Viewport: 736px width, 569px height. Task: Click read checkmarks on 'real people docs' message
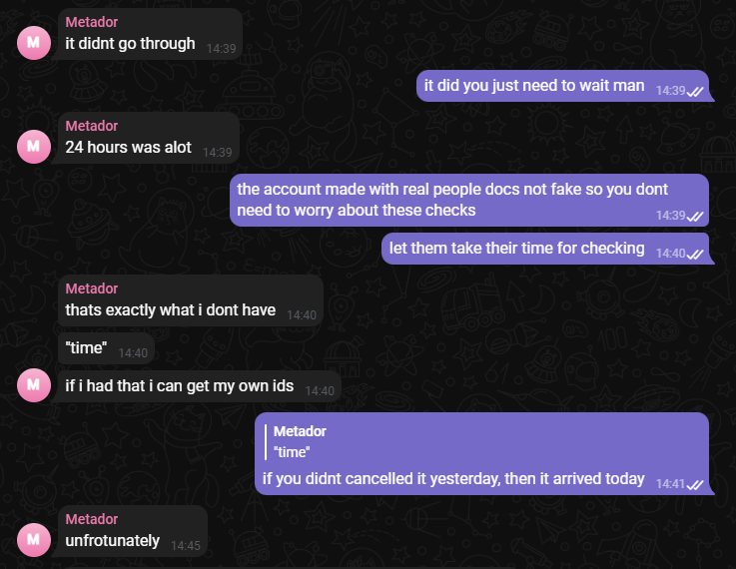click(x=695, y=217)
